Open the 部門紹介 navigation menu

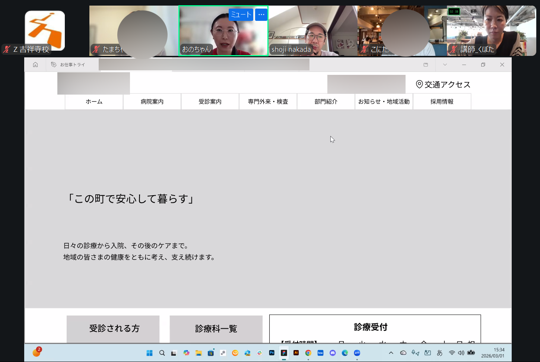pos(325,101)
